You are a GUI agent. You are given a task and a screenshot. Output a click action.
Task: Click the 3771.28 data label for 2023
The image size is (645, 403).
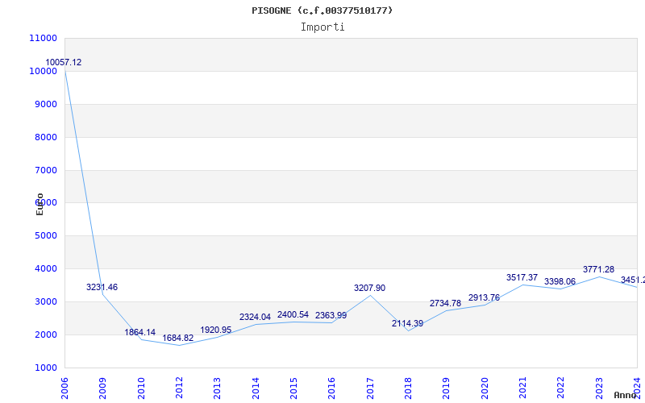(598, 269)
